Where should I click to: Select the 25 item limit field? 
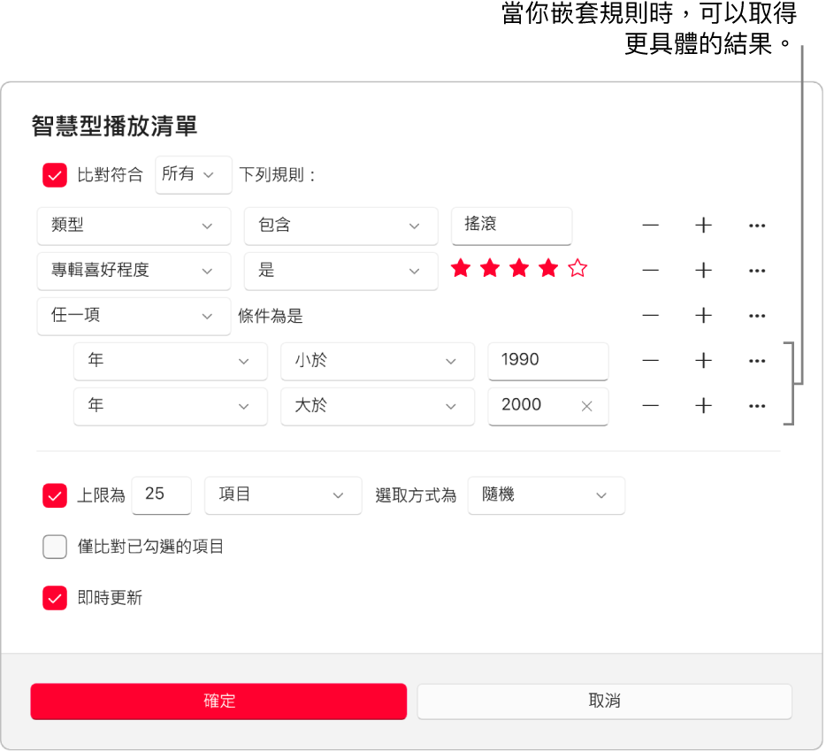(x=161, y=495)
